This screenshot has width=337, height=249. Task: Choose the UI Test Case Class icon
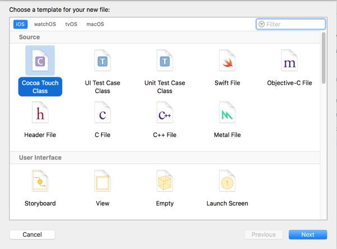[x=103, y=61]
